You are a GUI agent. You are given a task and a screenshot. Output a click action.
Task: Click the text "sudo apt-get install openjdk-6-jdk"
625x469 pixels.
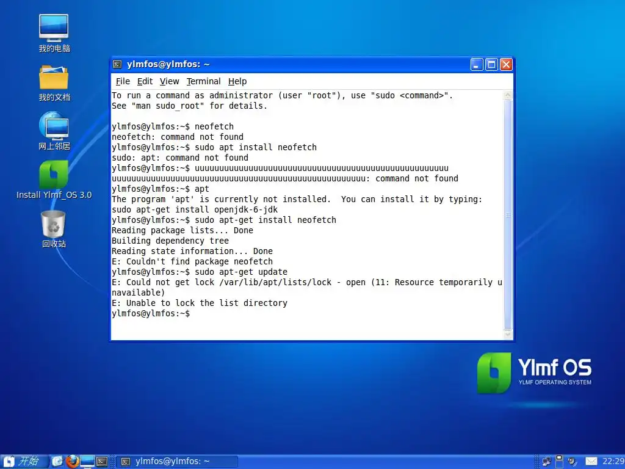tap(195, 210)
